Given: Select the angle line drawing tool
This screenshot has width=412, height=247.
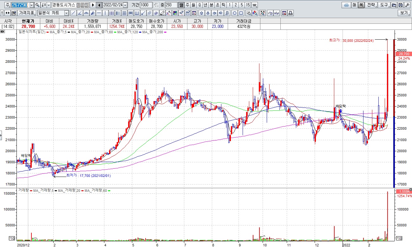Looking at the screenshot, I should tap(80, 13).
